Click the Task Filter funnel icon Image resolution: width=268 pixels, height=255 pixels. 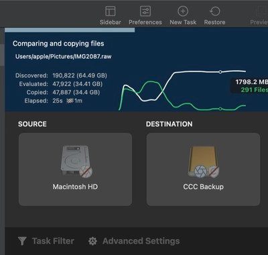pyautogui.click(x=22, y=241)
